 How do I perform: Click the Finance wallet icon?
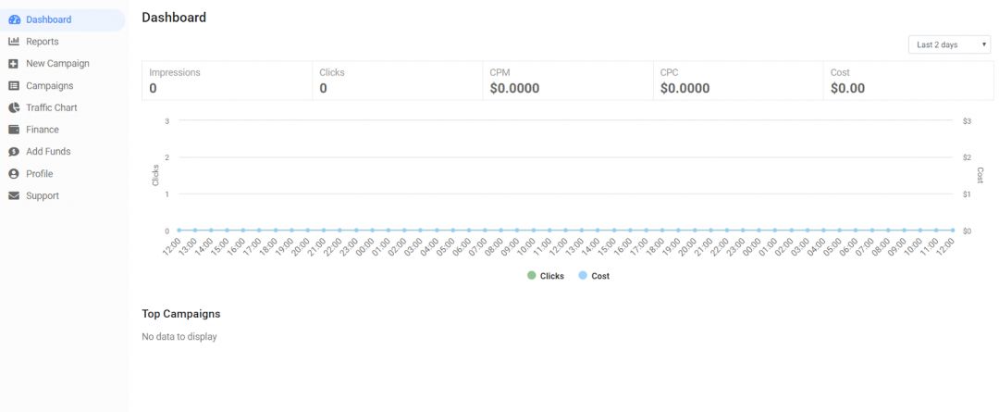click(x=14, y=130)
